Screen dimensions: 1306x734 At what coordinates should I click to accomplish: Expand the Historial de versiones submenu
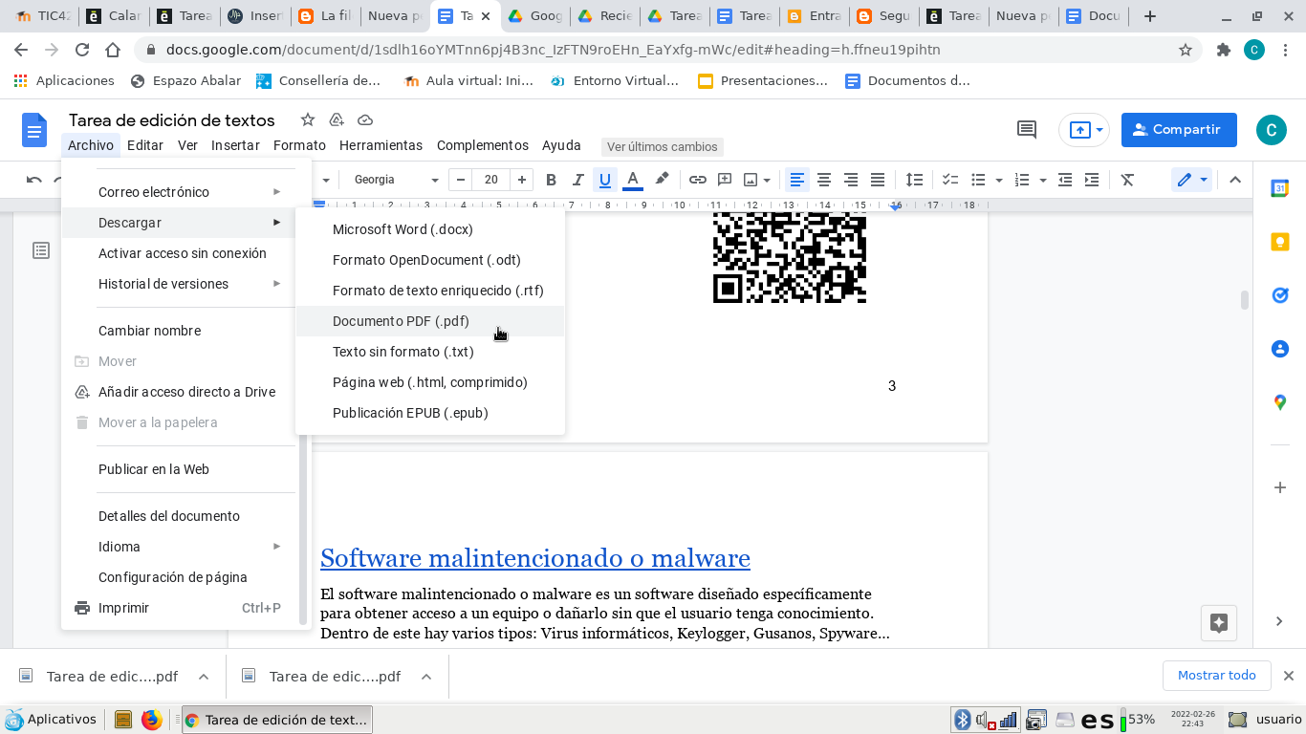[x=180, y=284]
